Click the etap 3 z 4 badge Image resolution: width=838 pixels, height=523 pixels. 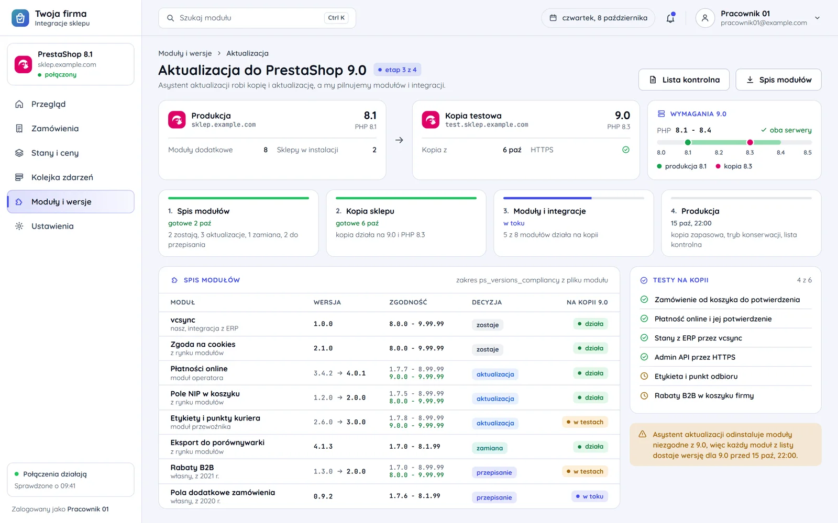point(398,70)
